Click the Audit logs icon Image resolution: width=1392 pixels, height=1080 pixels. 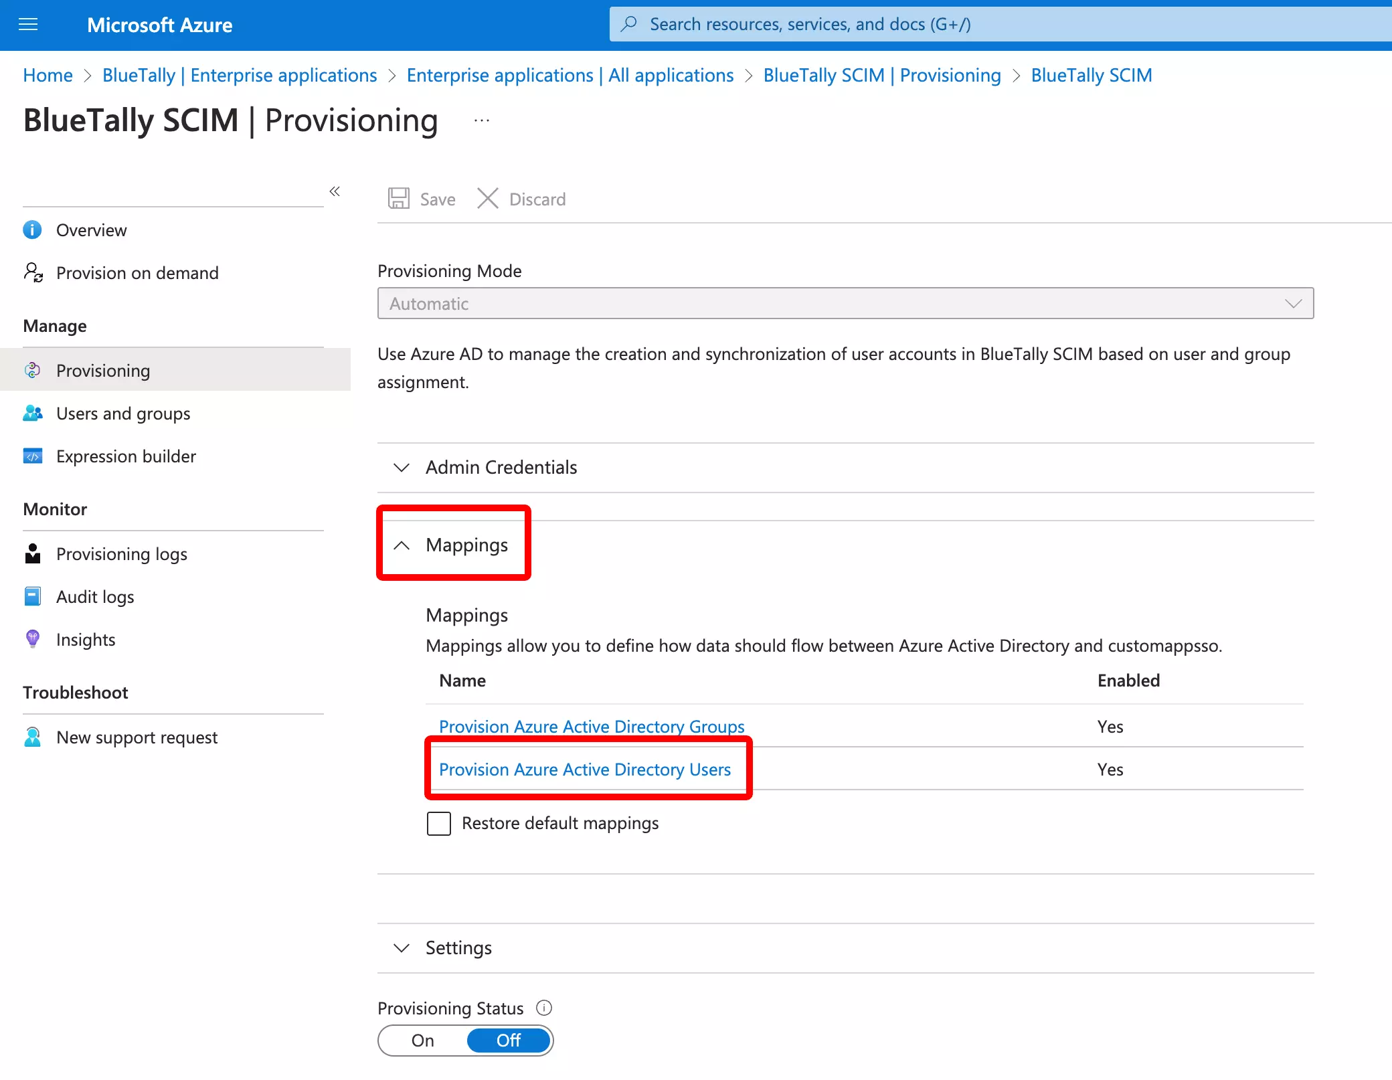[33, 596]
